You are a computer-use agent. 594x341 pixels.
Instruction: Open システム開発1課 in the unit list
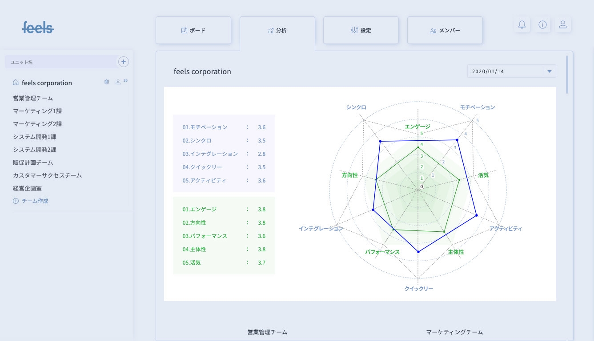[35, 137]
